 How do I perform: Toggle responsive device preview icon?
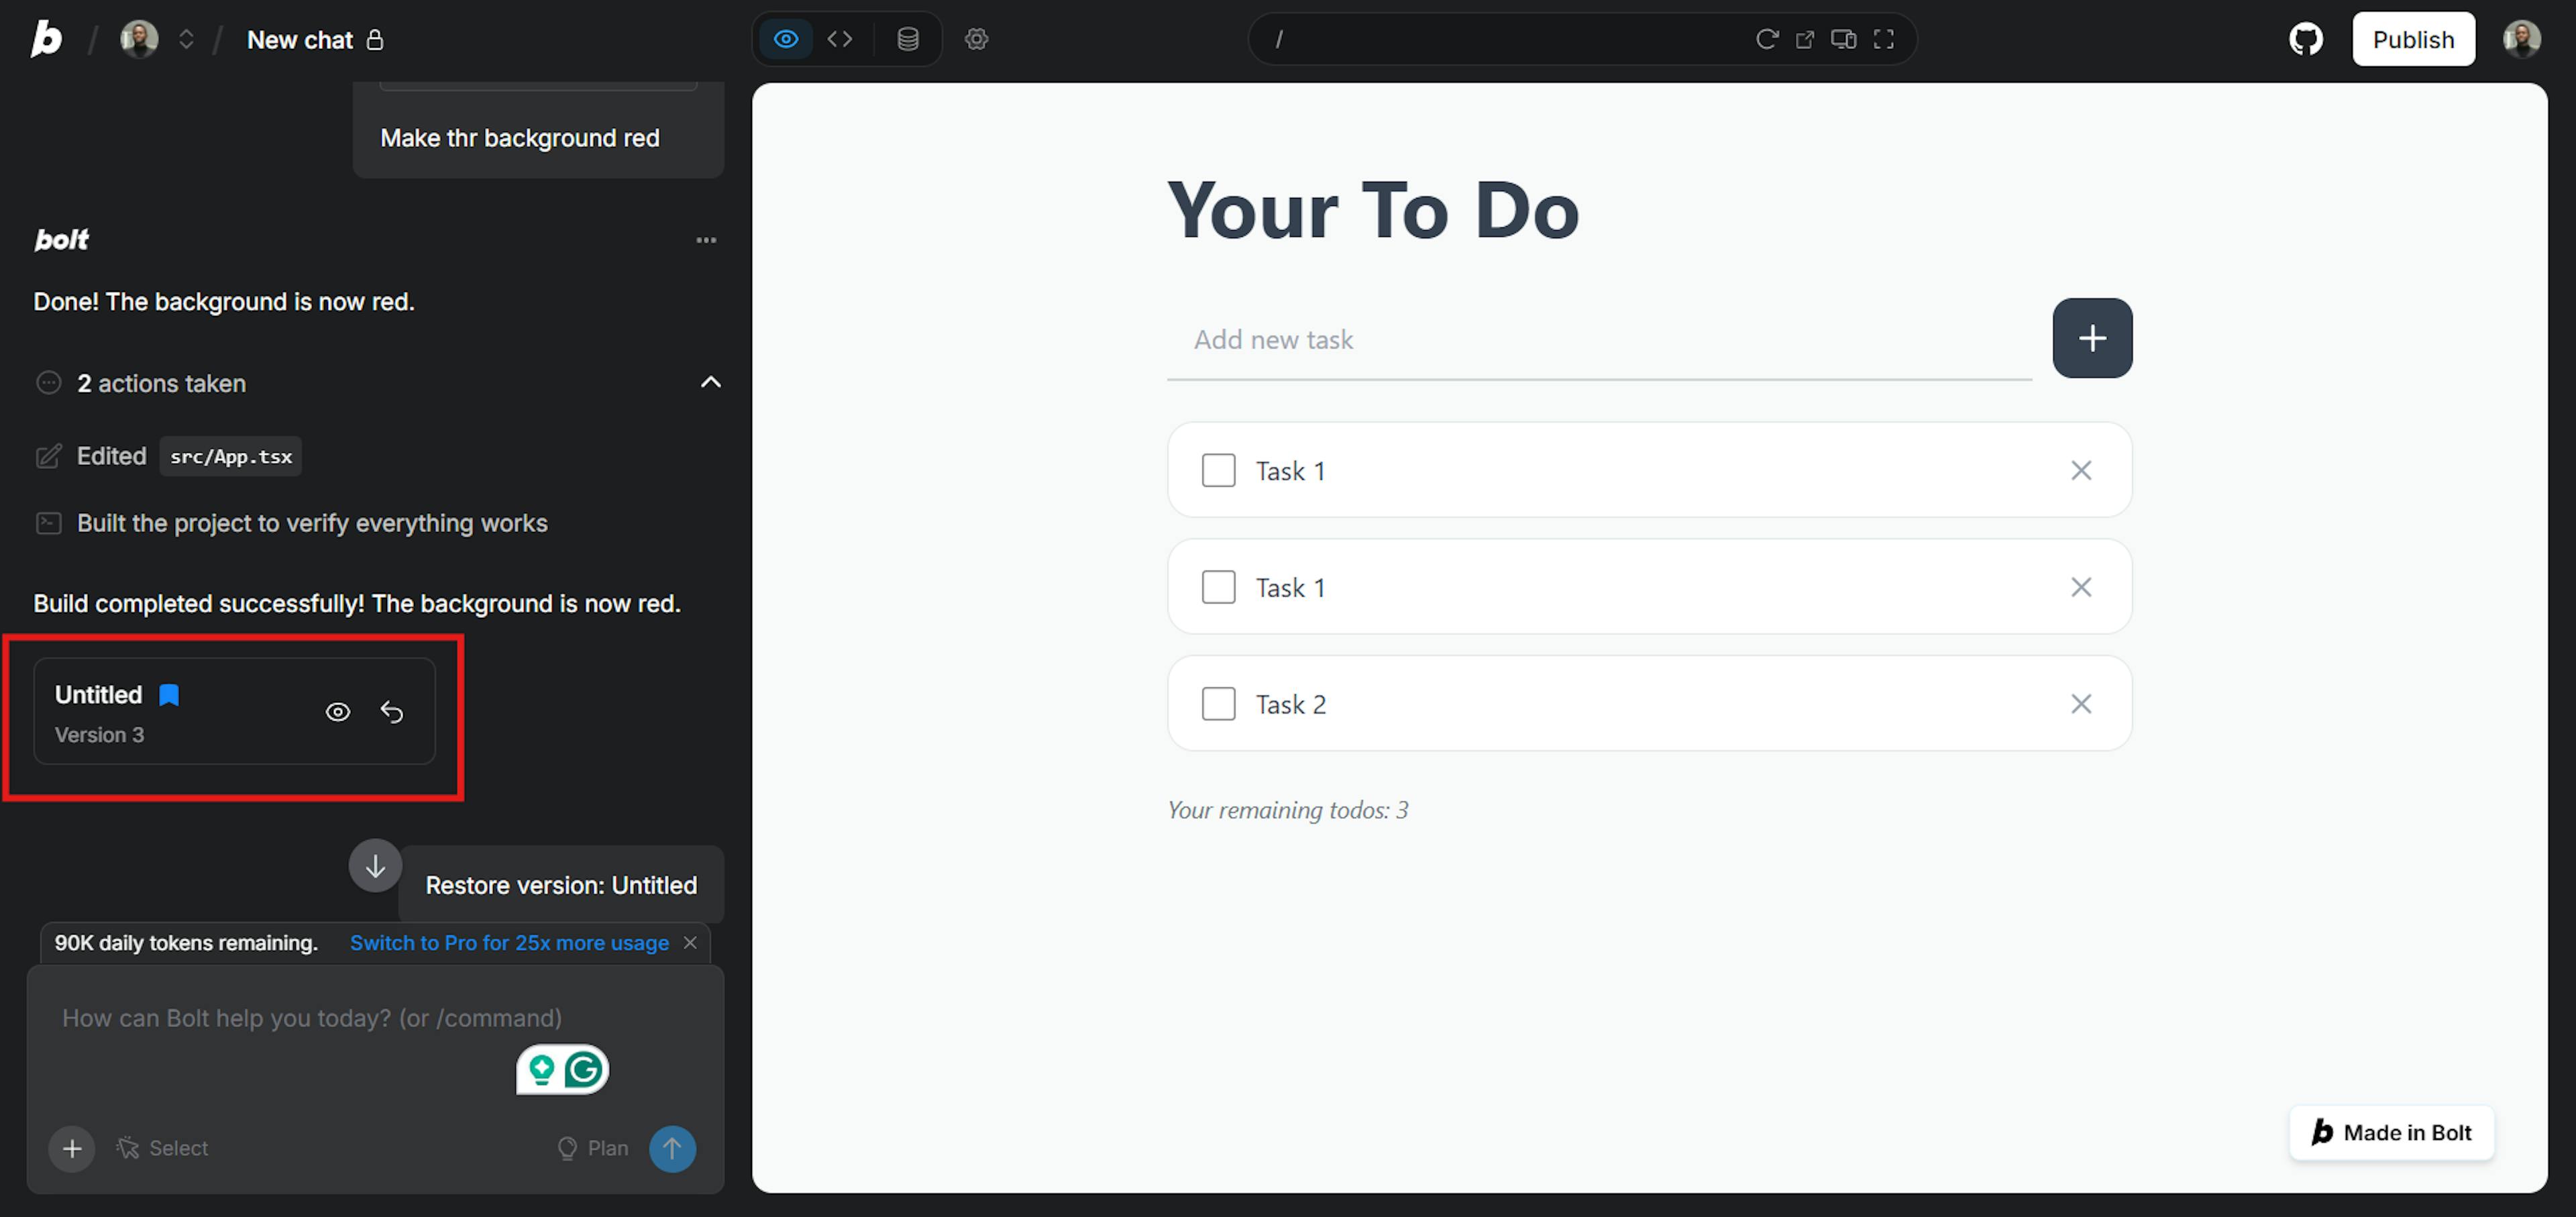1843,39
